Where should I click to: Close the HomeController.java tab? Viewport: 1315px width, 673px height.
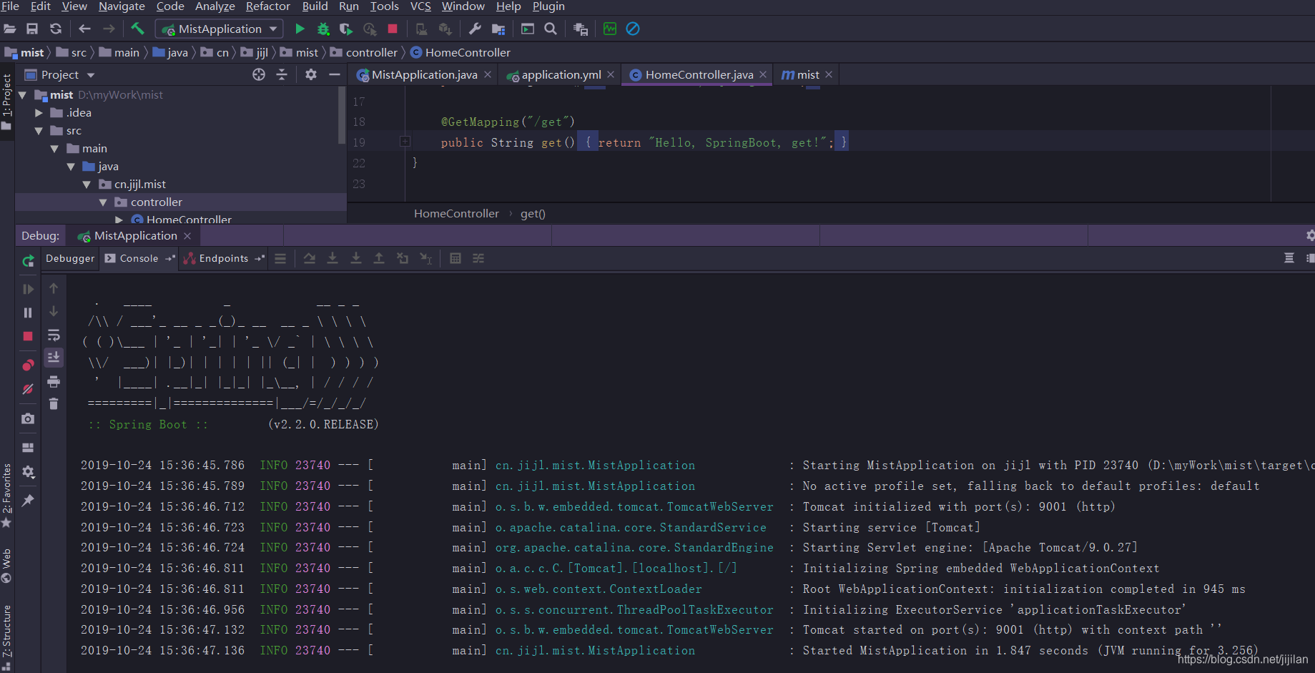pos(763,74)
